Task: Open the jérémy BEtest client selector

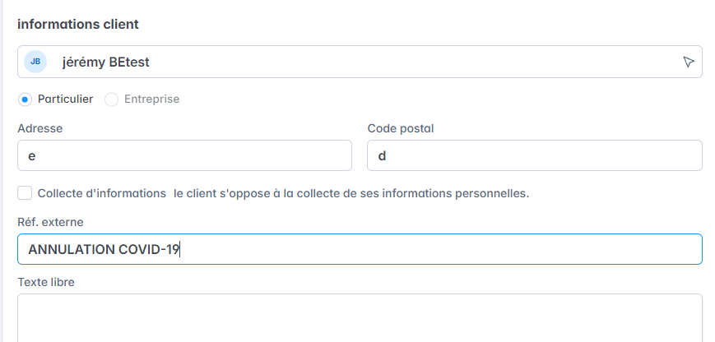Action: coord(360,62)
